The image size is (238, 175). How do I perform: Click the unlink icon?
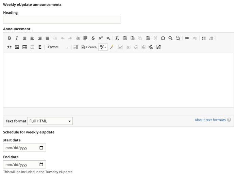click(x=194, y=38)
